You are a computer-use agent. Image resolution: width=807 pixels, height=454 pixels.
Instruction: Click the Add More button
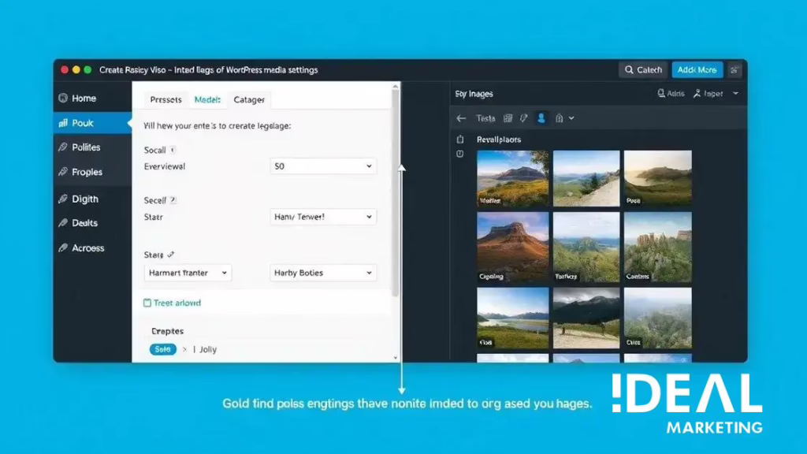pyautogui.click(x=697, y=70)
